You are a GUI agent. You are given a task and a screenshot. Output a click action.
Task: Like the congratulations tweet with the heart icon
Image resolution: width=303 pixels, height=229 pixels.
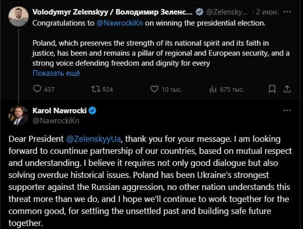coord(155,89)
